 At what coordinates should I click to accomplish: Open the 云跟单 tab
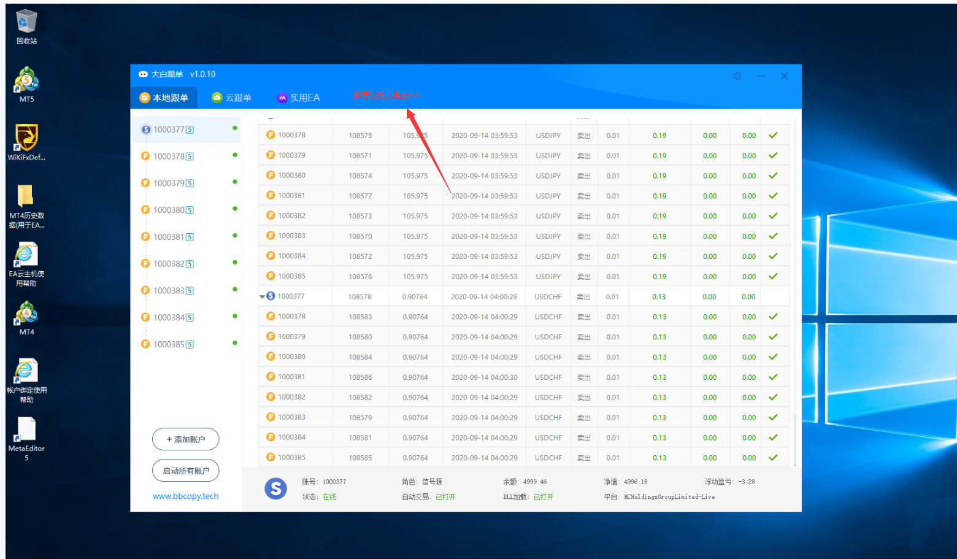pyautogui.click(x=231, y=98)
